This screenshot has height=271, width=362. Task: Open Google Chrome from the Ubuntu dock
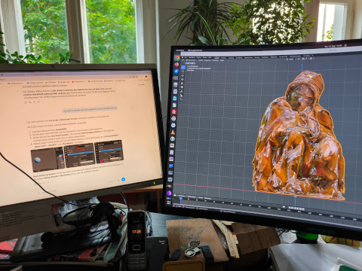click(177, 58)
